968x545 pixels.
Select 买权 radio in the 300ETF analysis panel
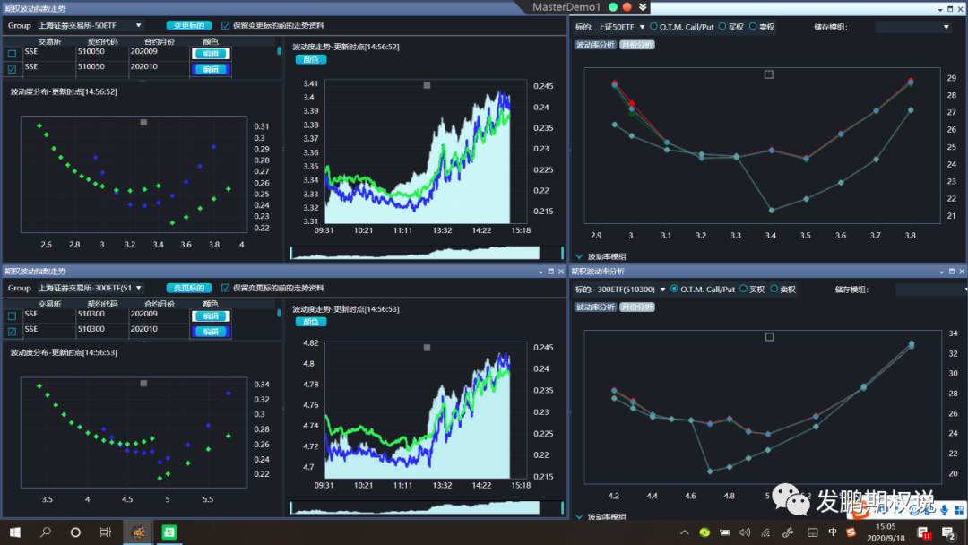743,289
